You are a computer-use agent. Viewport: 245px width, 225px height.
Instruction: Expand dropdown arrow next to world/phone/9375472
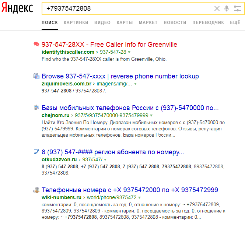(x=140, y=198)
